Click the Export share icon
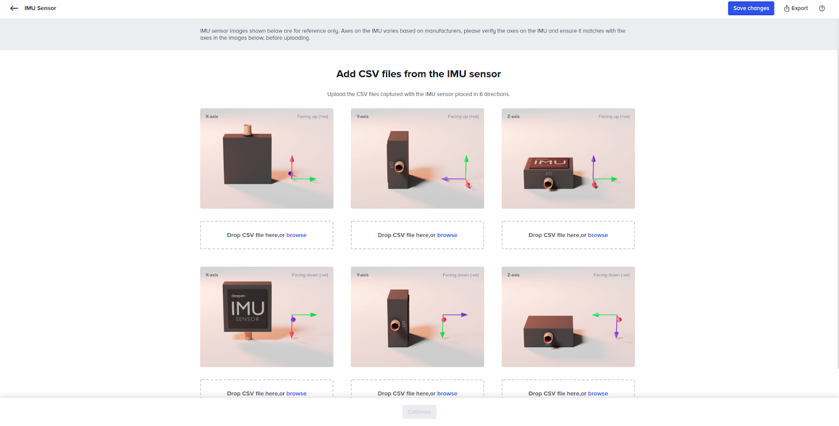 787,8
